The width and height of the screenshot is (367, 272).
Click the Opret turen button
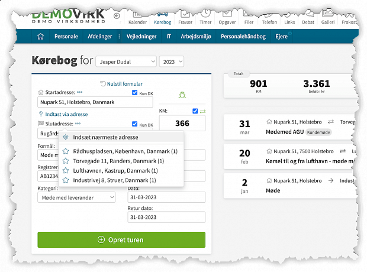pyautogui.click(x=121, y=239)
